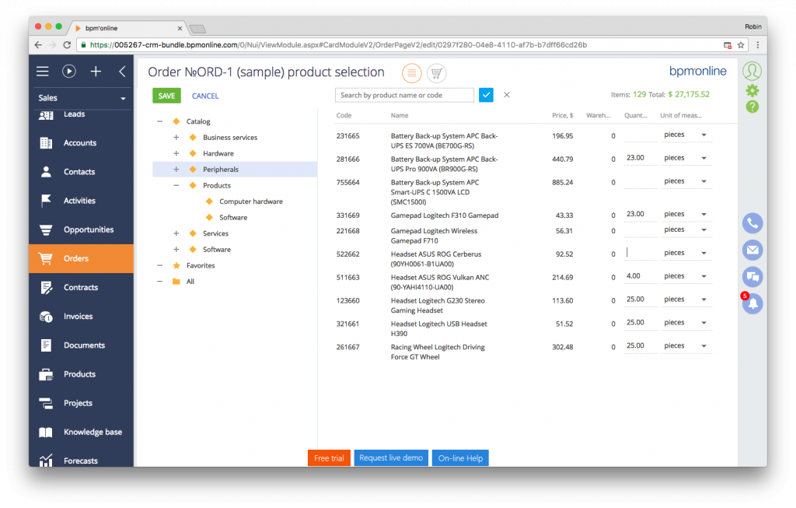This screenshot has height=508, width=796.
Task: Click quantity field for product 231665
Action: (641, 135)
